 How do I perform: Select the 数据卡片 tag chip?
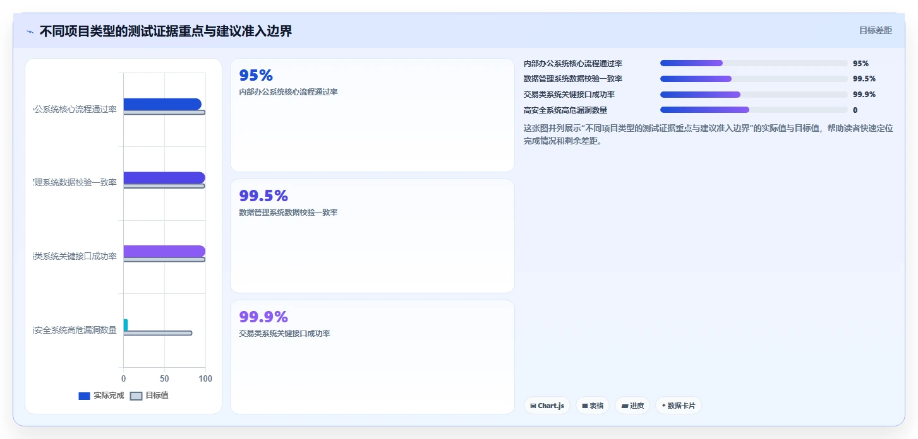[678, 406]
